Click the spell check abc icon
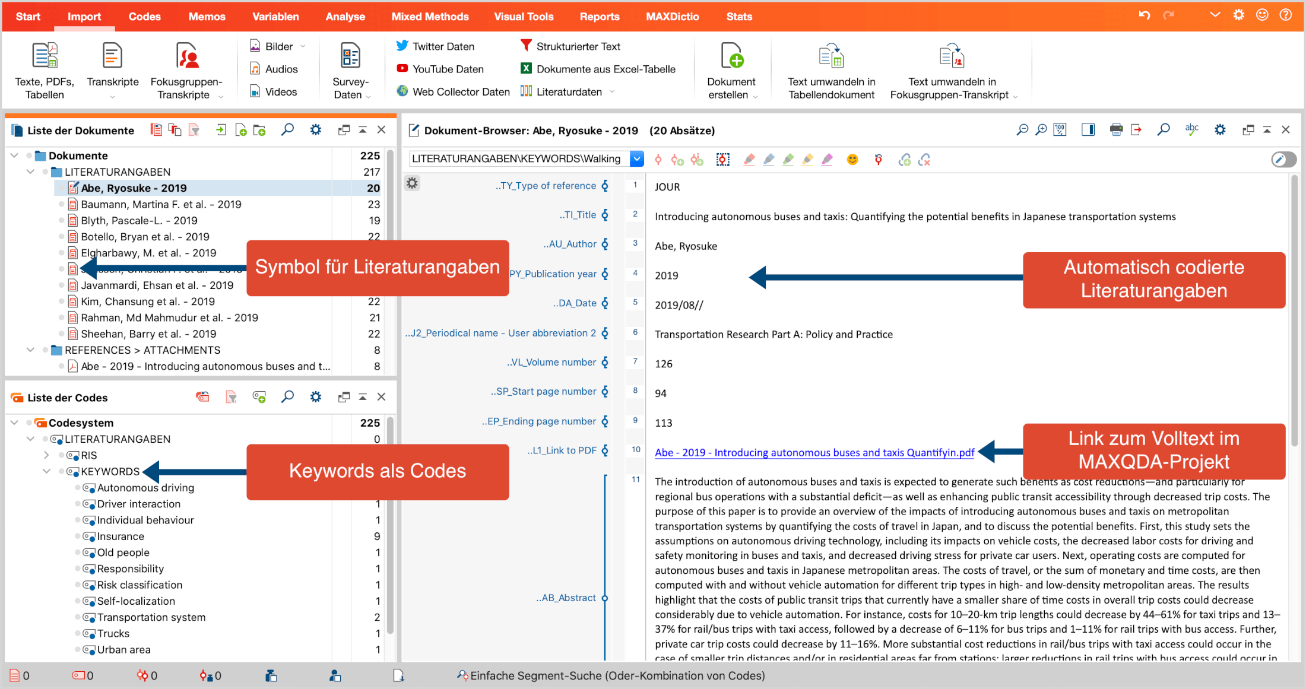Screen dimensions: 1306x689 coord(1191,129)
